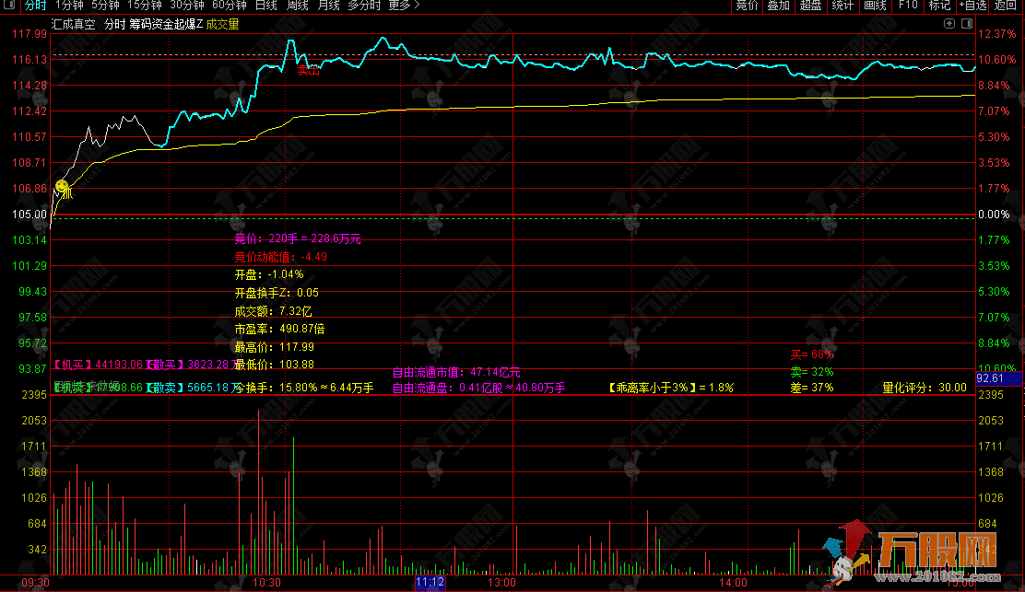The height and width of the screenshot is (592, 1025).
Task: Click the 量化评分: 30.00 text
Action: 925,388
